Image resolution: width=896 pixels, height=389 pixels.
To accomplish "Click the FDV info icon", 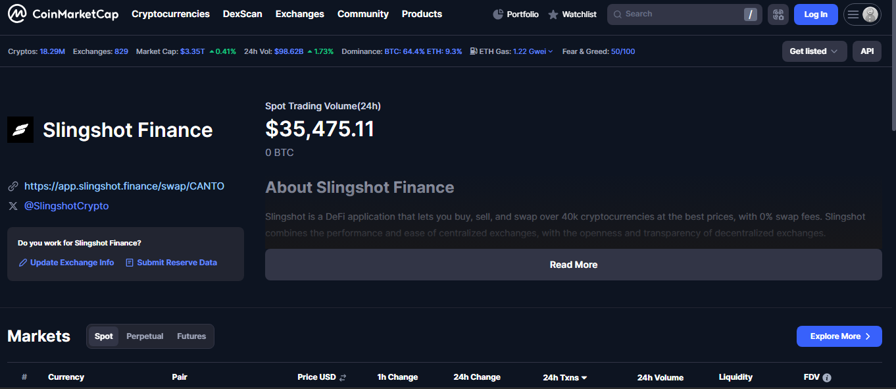I will (x=827, y=378).
